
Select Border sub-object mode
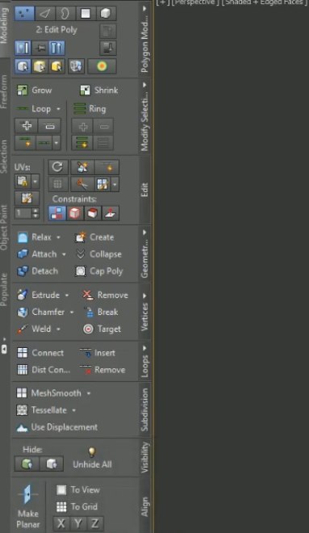click(65, 13)
